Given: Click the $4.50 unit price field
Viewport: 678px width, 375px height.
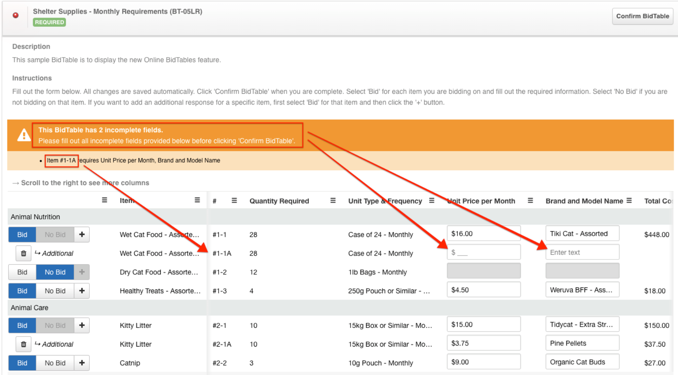Looking at the screenshot, I should click(x=484, y=290).
